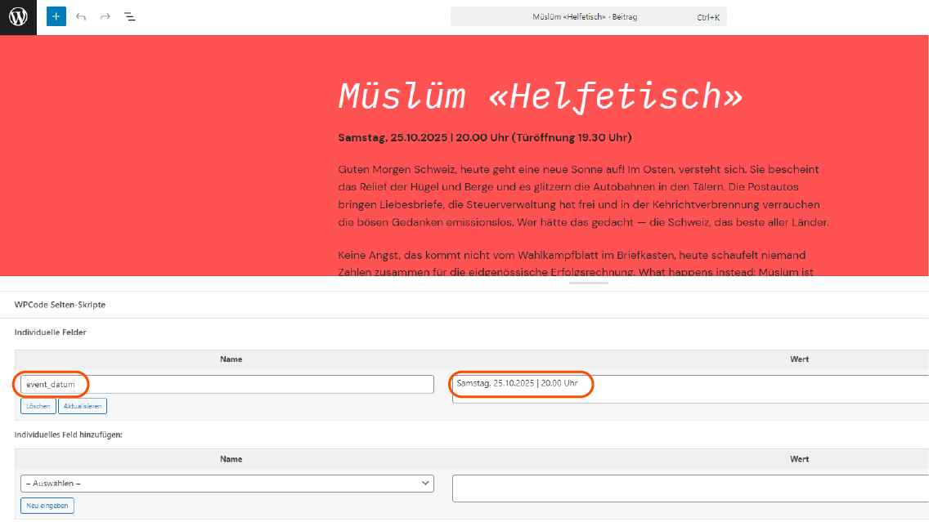Grab the meta box resize handle
This screenshot has height=522, width=929.
click(x=588, y=283)
